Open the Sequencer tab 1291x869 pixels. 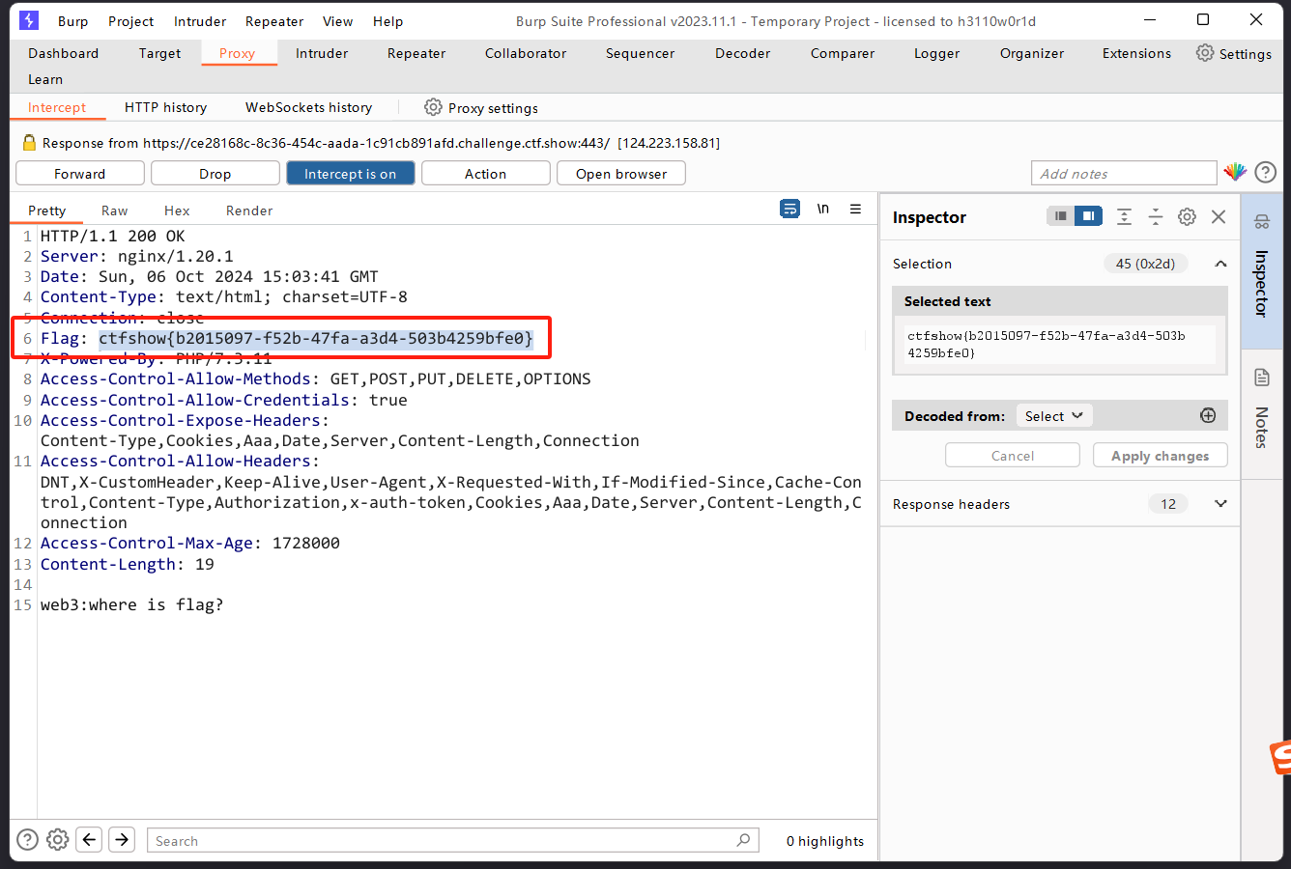tap(641, 53)
